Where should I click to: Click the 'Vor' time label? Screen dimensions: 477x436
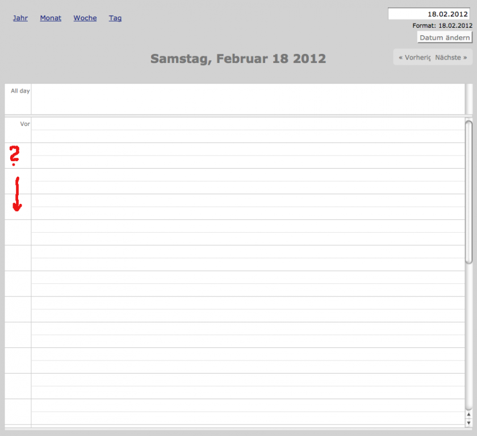coord(24,124)
